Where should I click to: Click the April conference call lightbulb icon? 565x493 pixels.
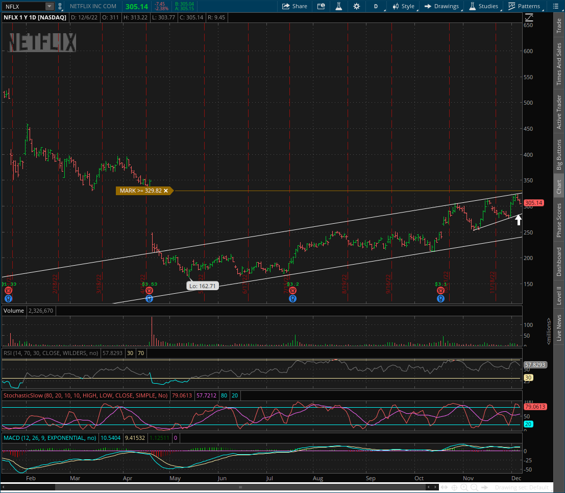149,299
